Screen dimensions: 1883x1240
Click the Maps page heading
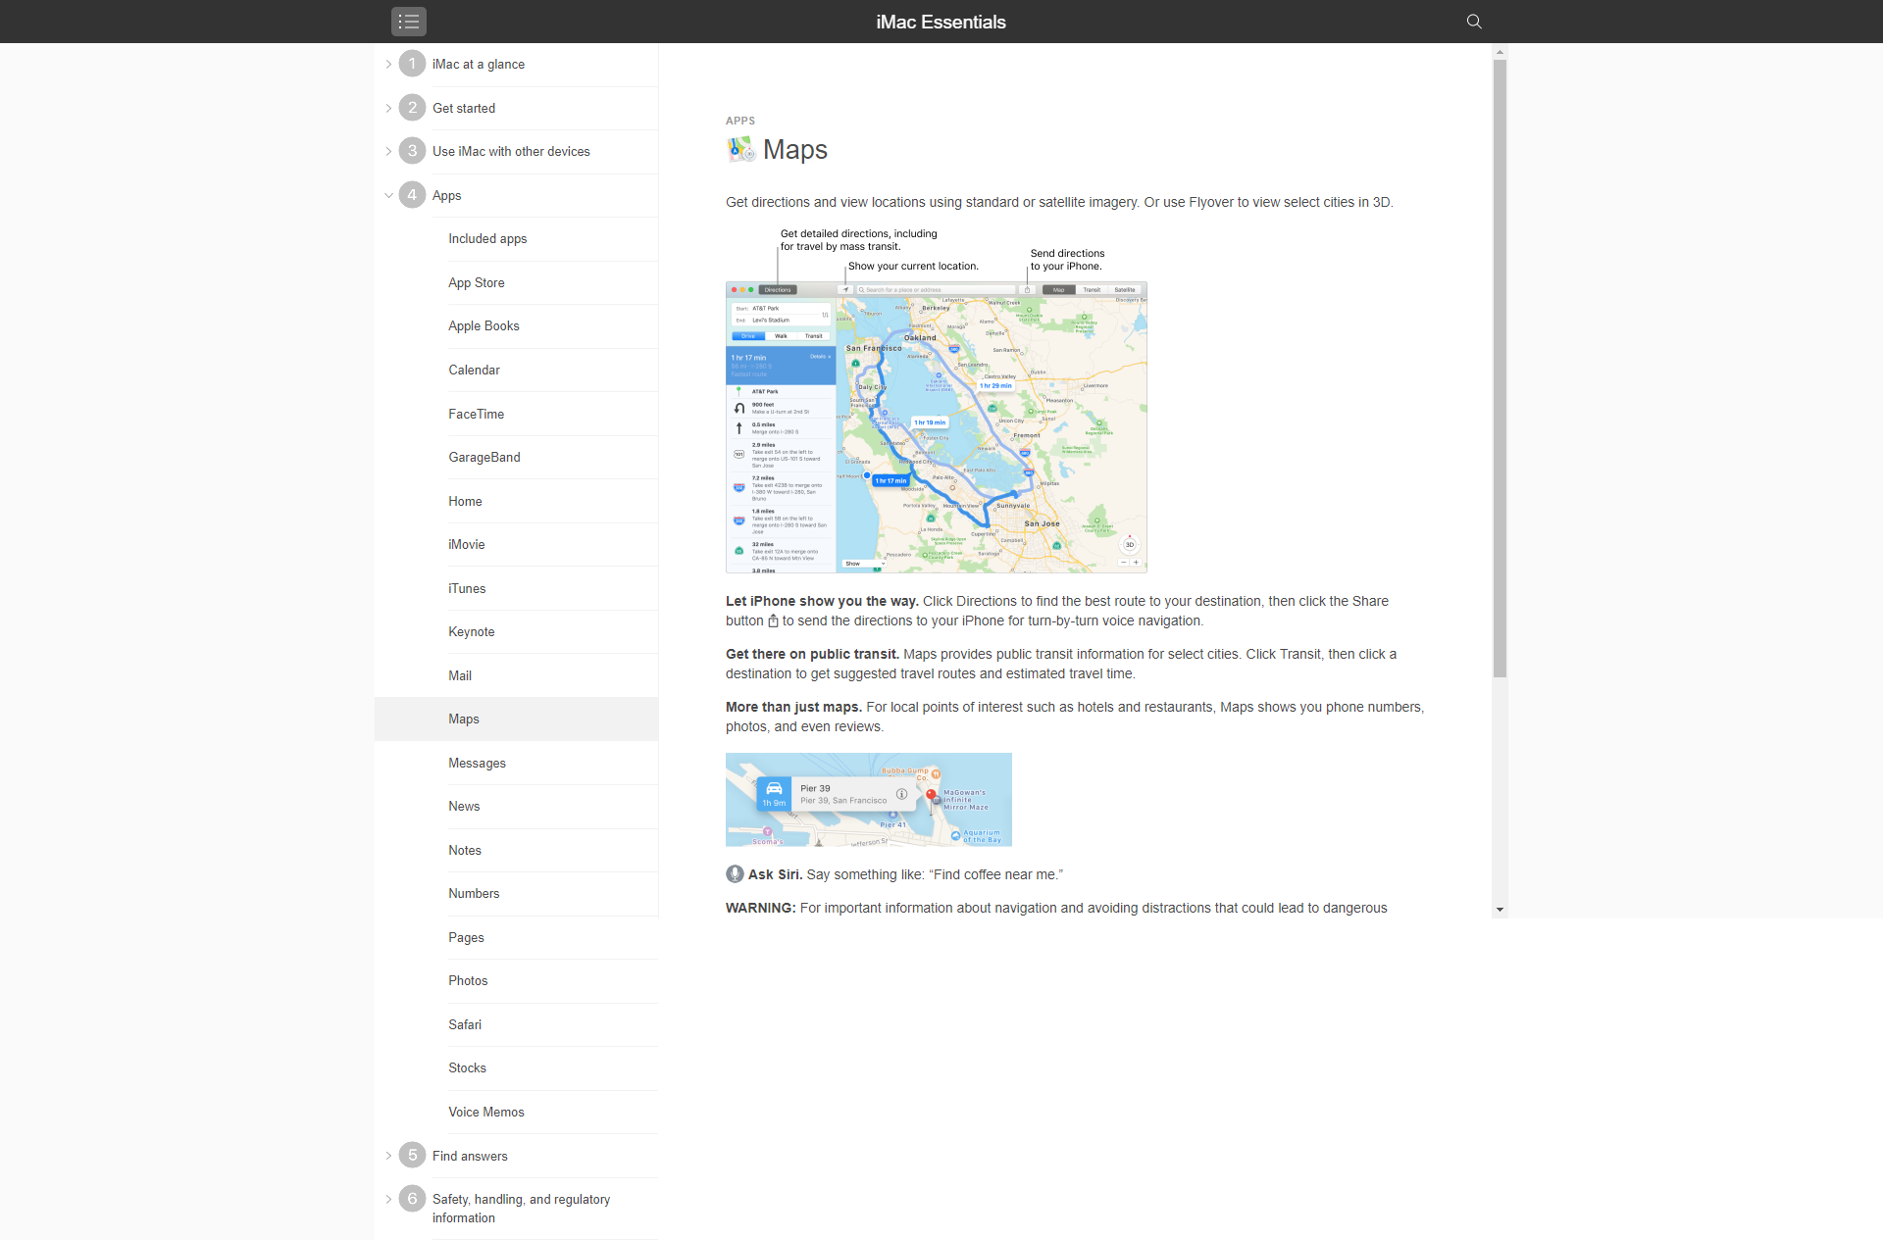795,149
